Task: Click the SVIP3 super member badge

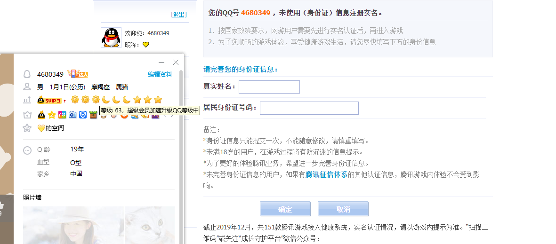Action: [x=49, y=100]
